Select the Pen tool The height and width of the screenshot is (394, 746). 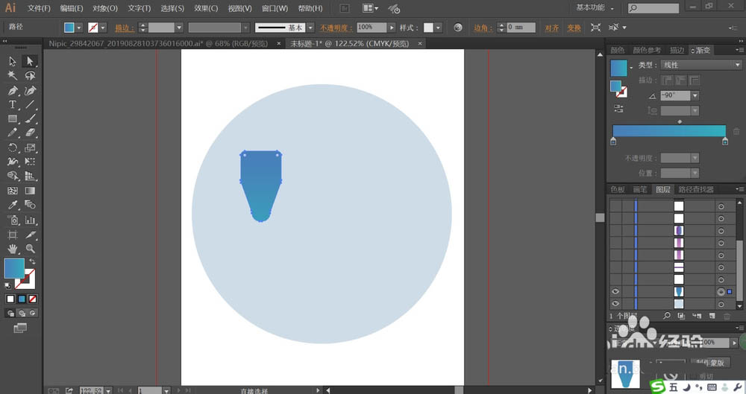click(13, 90)
